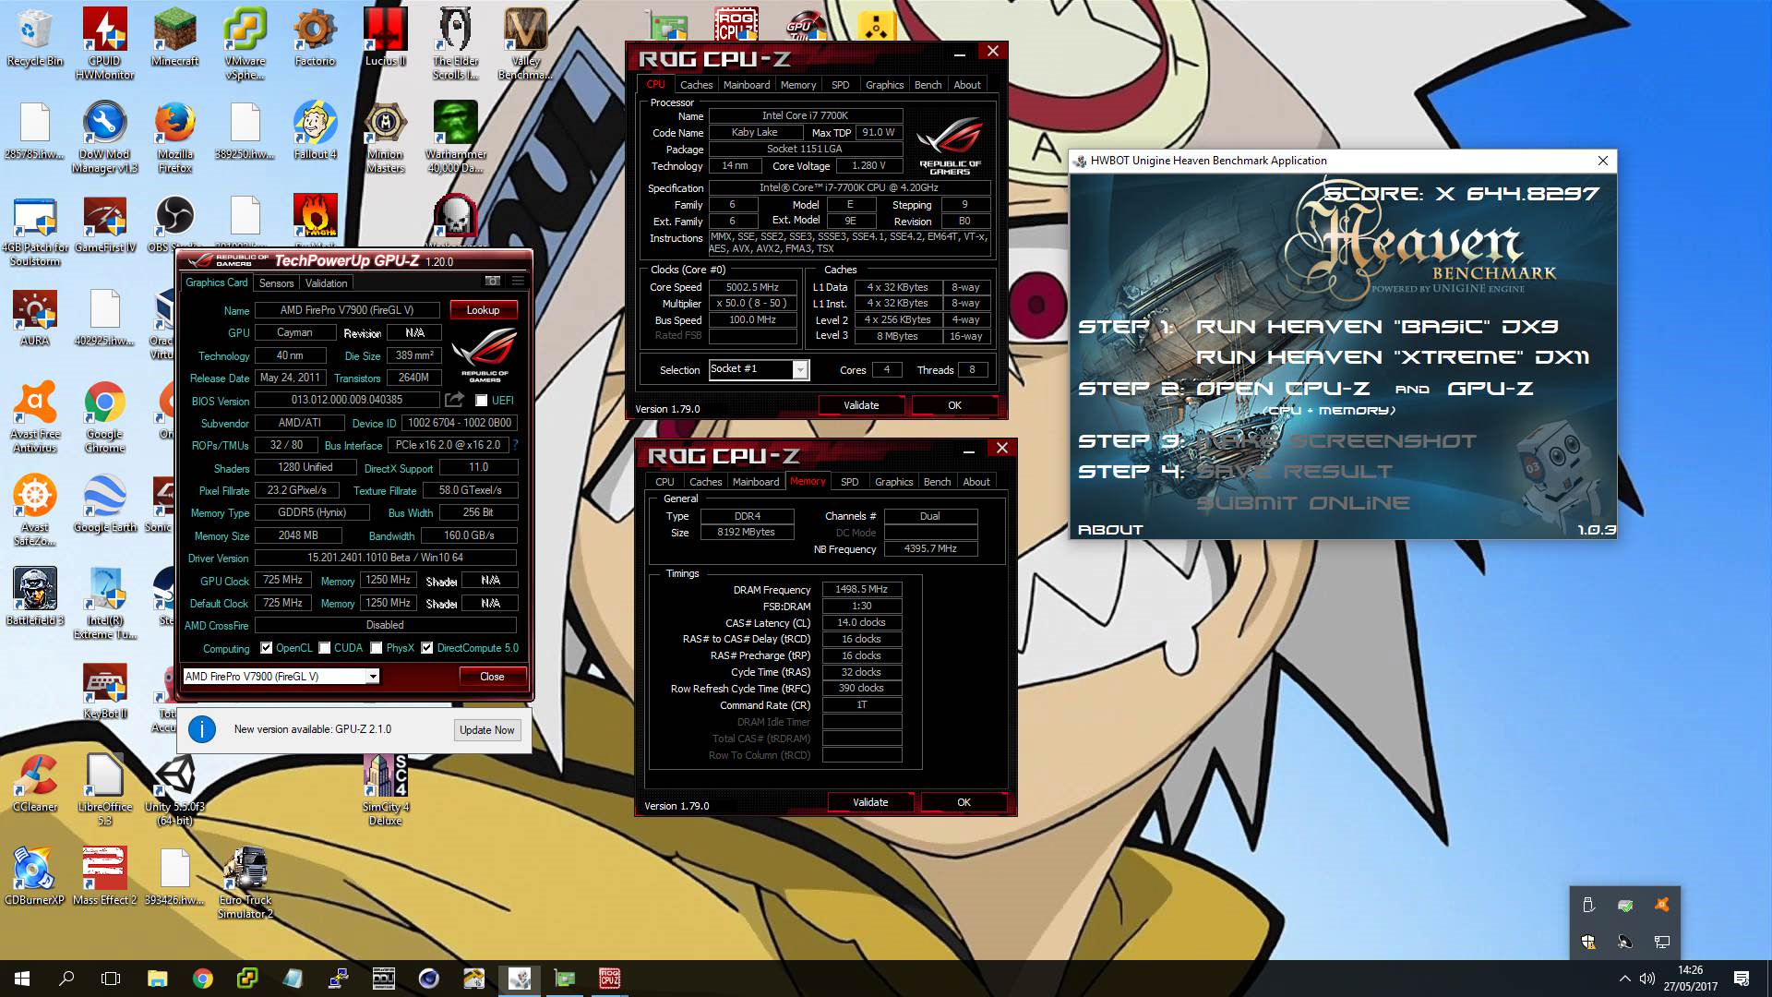Click SUBMIT ONLINE in Heaven window
Screen dimensions: 1772x997
coord(1303,503)
